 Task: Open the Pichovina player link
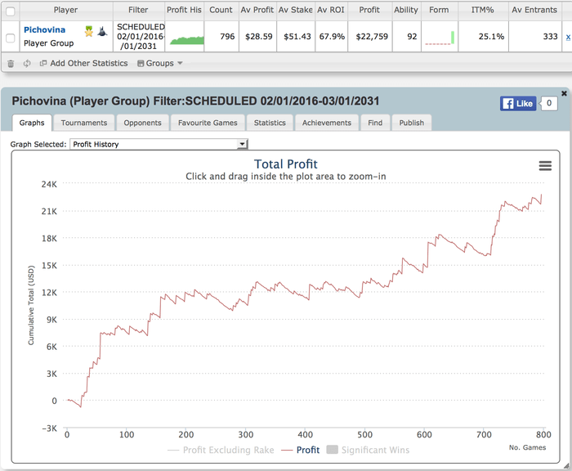click(x=44, y=30)
